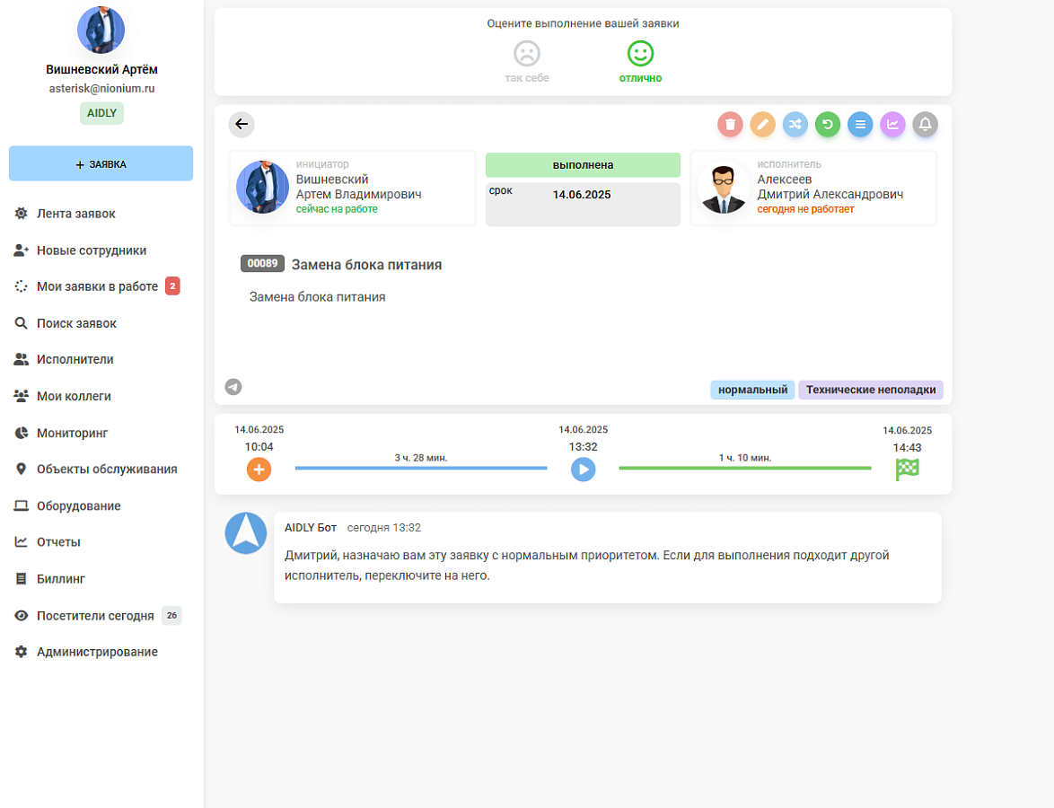This screenshot has width=1054, height=808.
Task: Open "Мониторинг" in the sidebar
Action: click(72, 433)
